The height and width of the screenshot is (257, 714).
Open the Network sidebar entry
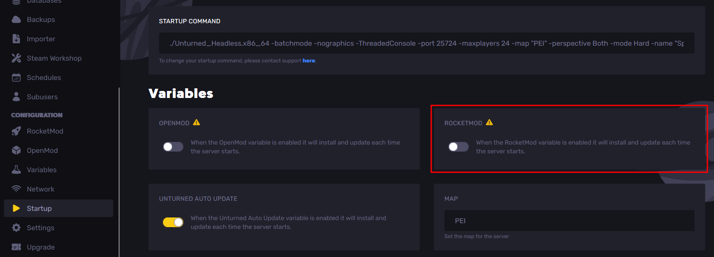tap(59, 189)
